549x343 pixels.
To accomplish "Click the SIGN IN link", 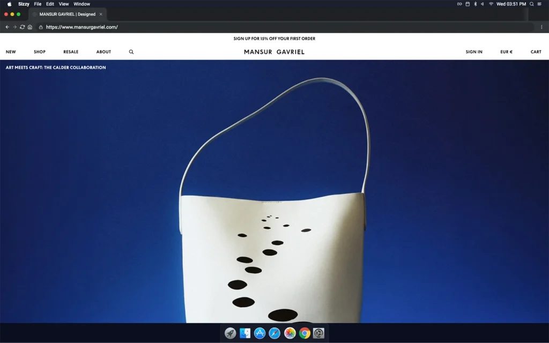I will (473, 52).
